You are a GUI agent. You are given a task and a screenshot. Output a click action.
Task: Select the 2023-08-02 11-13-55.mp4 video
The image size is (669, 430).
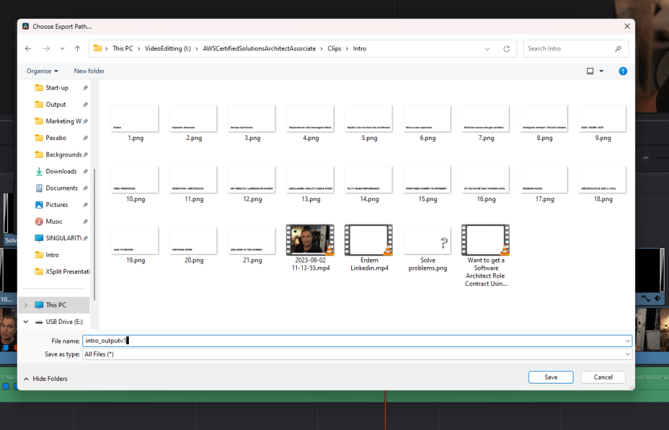click(x=310, y=247)
